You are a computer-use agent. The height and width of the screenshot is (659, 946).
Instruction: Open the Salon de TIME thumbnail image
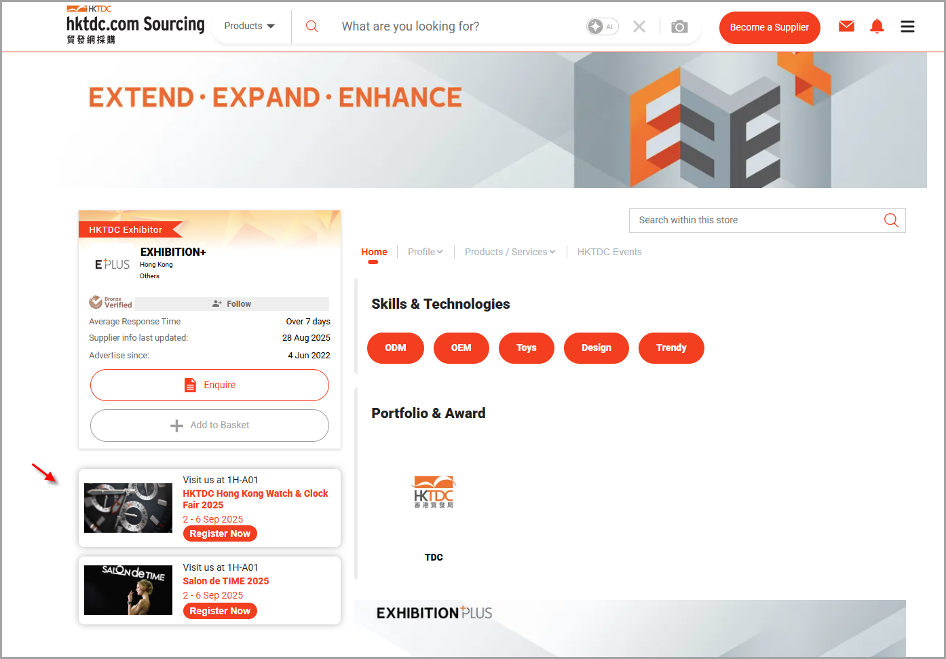click(128, 590)
